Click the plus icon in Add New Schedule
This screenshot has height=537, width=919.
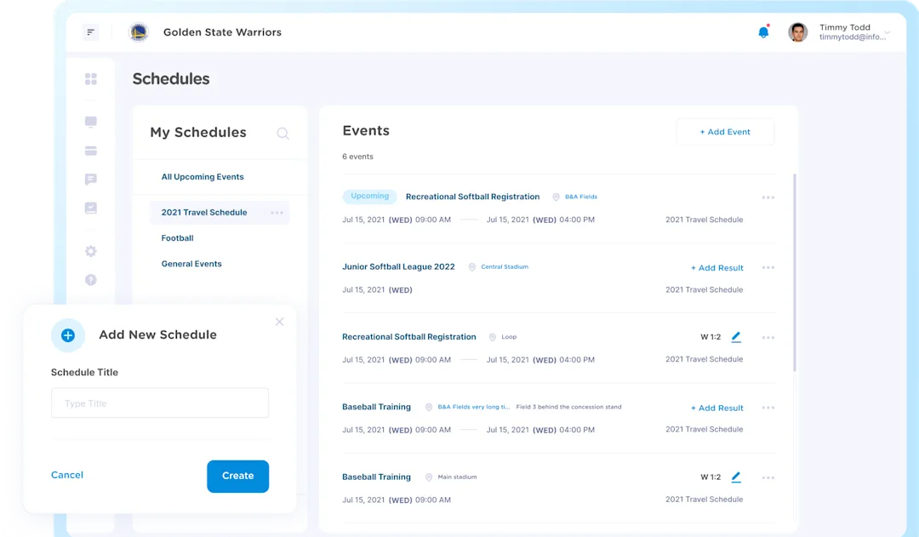(68, 335)
